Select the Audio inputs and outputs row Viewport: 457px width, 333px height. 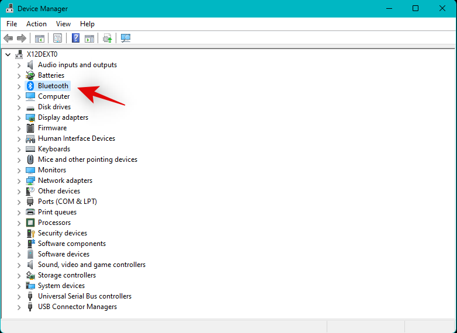click(77, 65)
